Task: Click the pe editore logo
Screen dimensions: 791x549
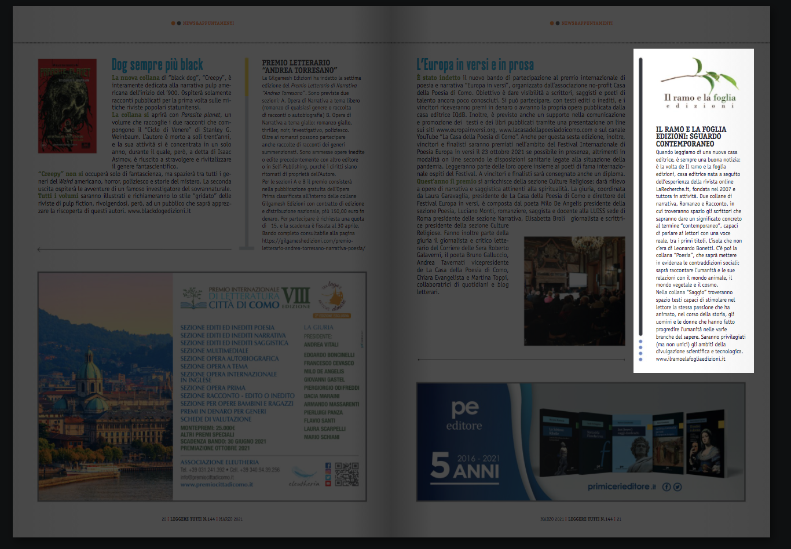Action: (x=464, y=415)
